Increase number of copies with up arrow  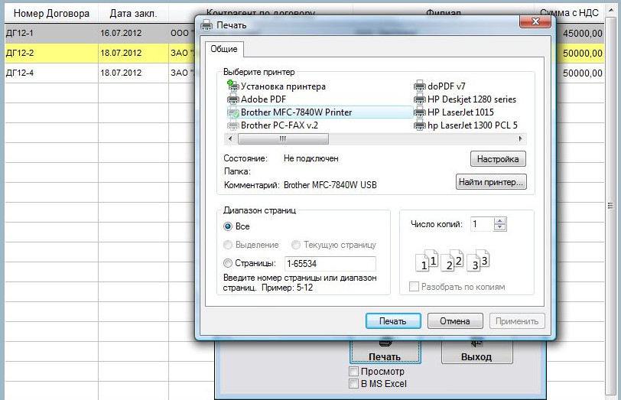point(500,221)
